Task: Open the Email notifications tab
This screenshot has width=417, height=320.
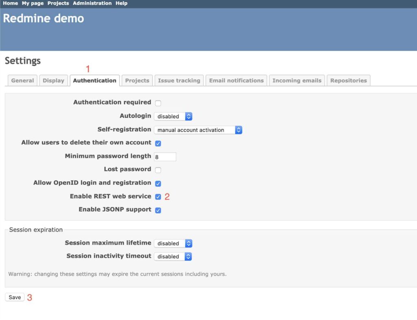Action: point(236,80)
